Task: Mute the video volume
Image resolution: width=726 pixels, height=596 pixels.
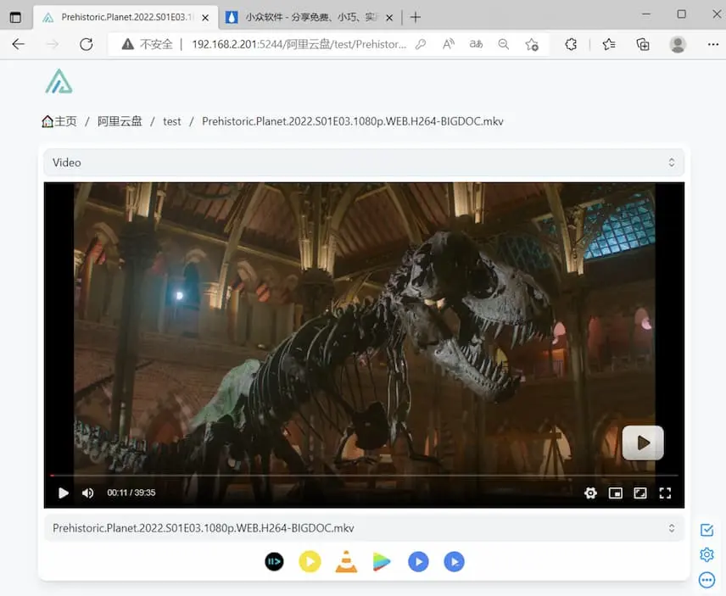Action: [x=87, y=493]
